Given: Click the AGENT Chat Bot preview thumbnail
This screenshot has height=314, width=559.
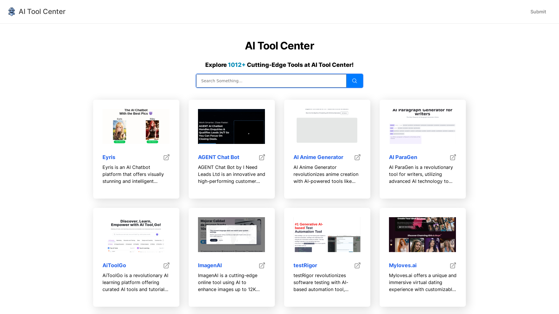Looking at the screenshot, I should 231,126.
